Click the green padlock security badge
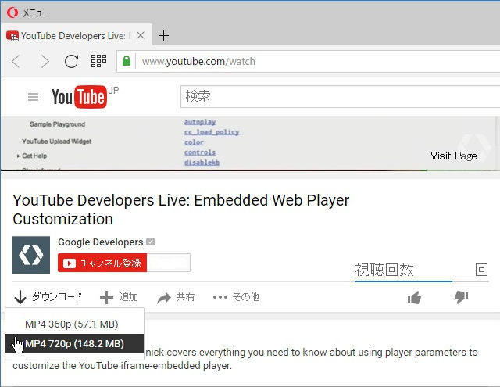Image resolution: width=500 pixels, height=387 pixels. pyautogui.click(x=127, y=61)
